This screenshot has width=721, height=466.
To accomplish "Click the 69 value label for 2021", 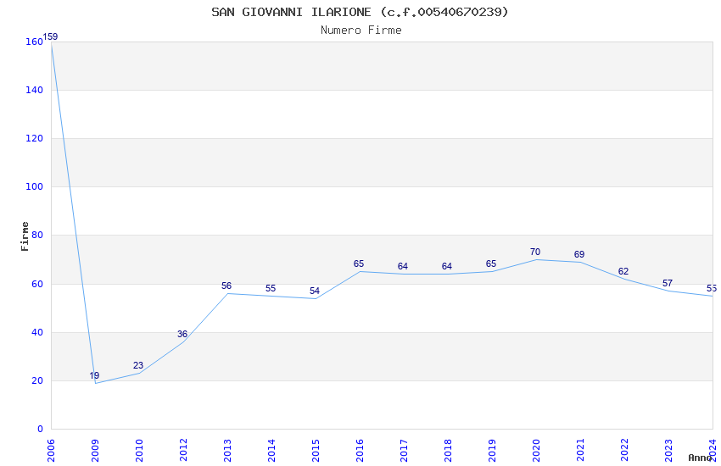I will point(579,254).
